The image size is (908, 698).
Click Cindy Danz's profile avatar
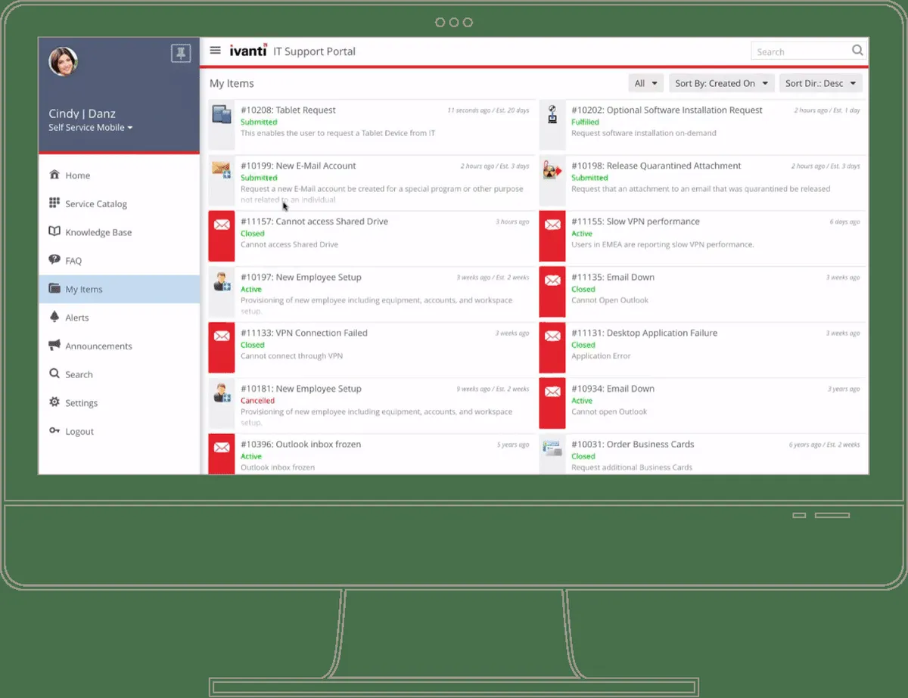point(64,62)
